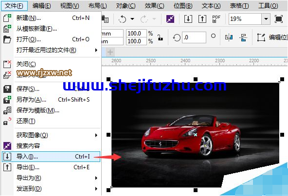Choose 导入 from the File menu
The width and height of the screenshot is (288, 196).
pyautogui.click(x=51, y=157)
